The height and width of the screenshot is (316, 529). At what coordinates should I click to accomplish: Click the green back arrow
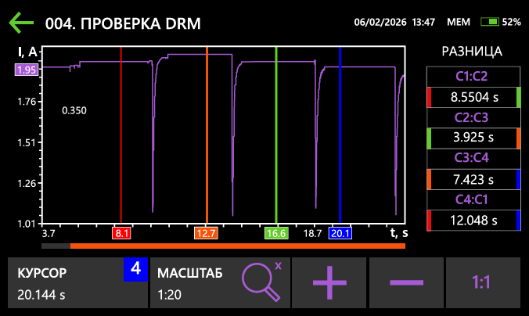[21, 23]
